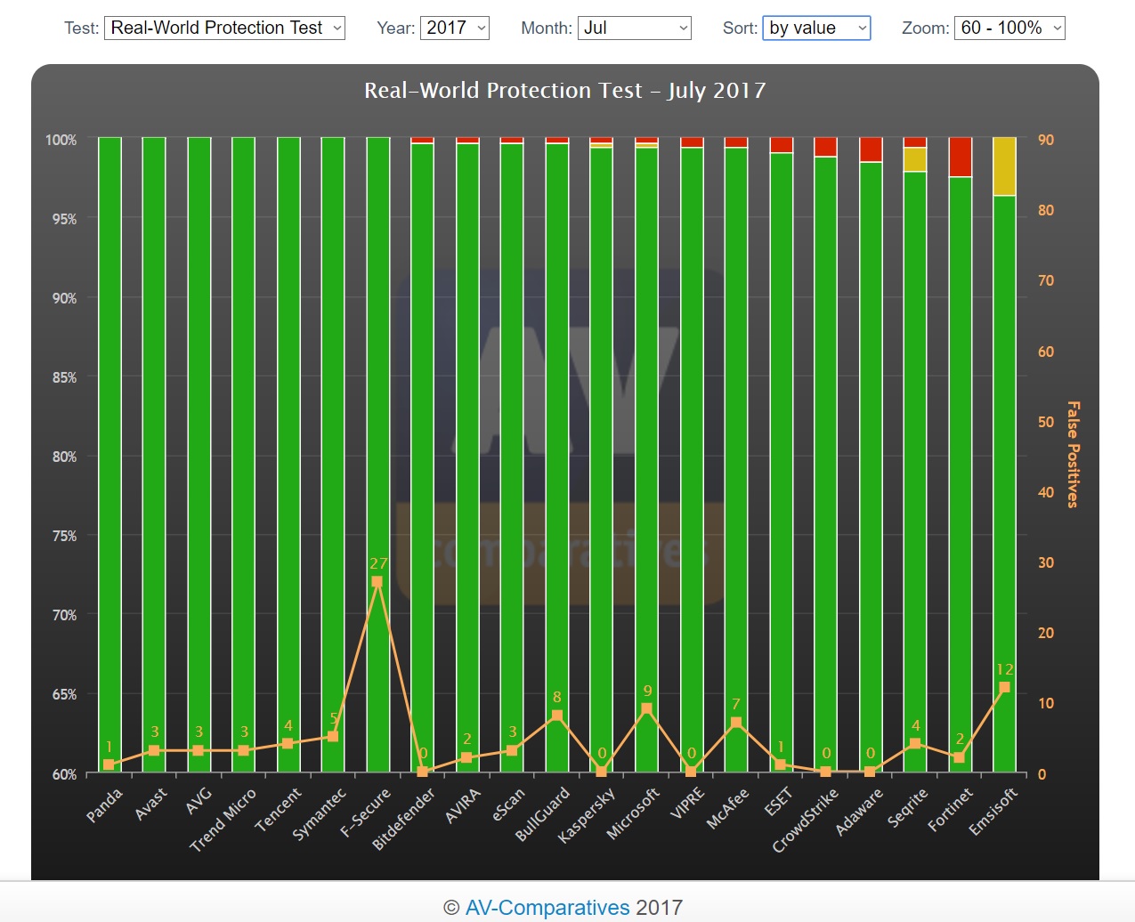Click the AVG bar in the chart
1135x922 pixels.
click(199, 454)
